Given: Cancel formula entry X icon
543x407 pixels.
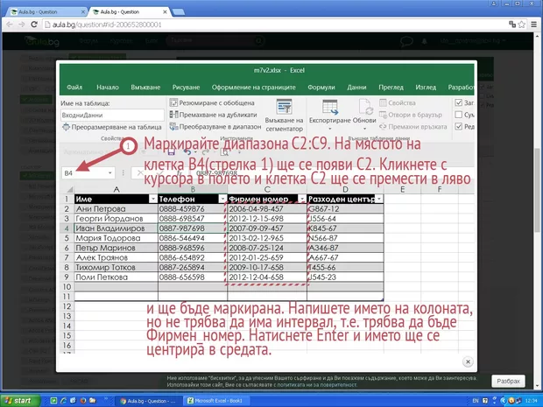Looking at the screenshot, I should [x=140, y=172].
